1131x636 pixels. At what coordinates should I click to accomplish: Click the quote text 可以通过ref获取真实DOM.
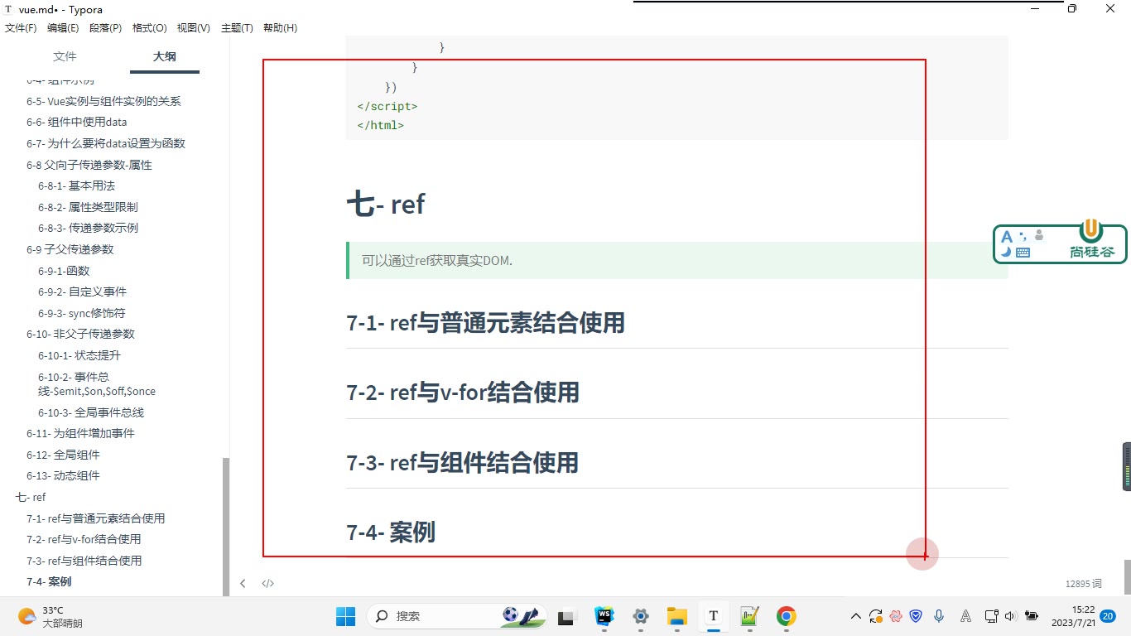437,261
